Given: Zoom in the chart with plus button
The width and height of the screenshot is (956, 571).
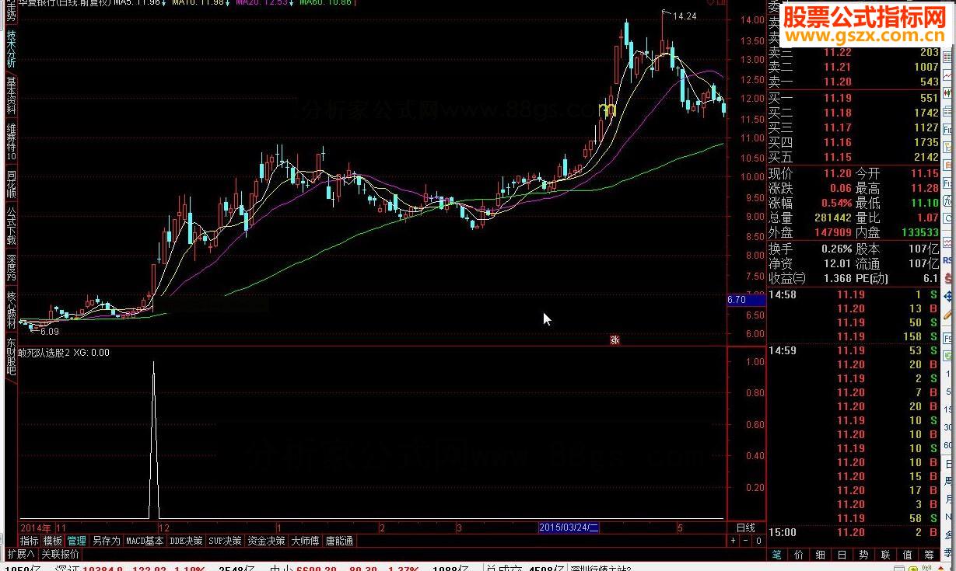Looking at the screenshot, I should pyautogui.click(x=734, y=541).
